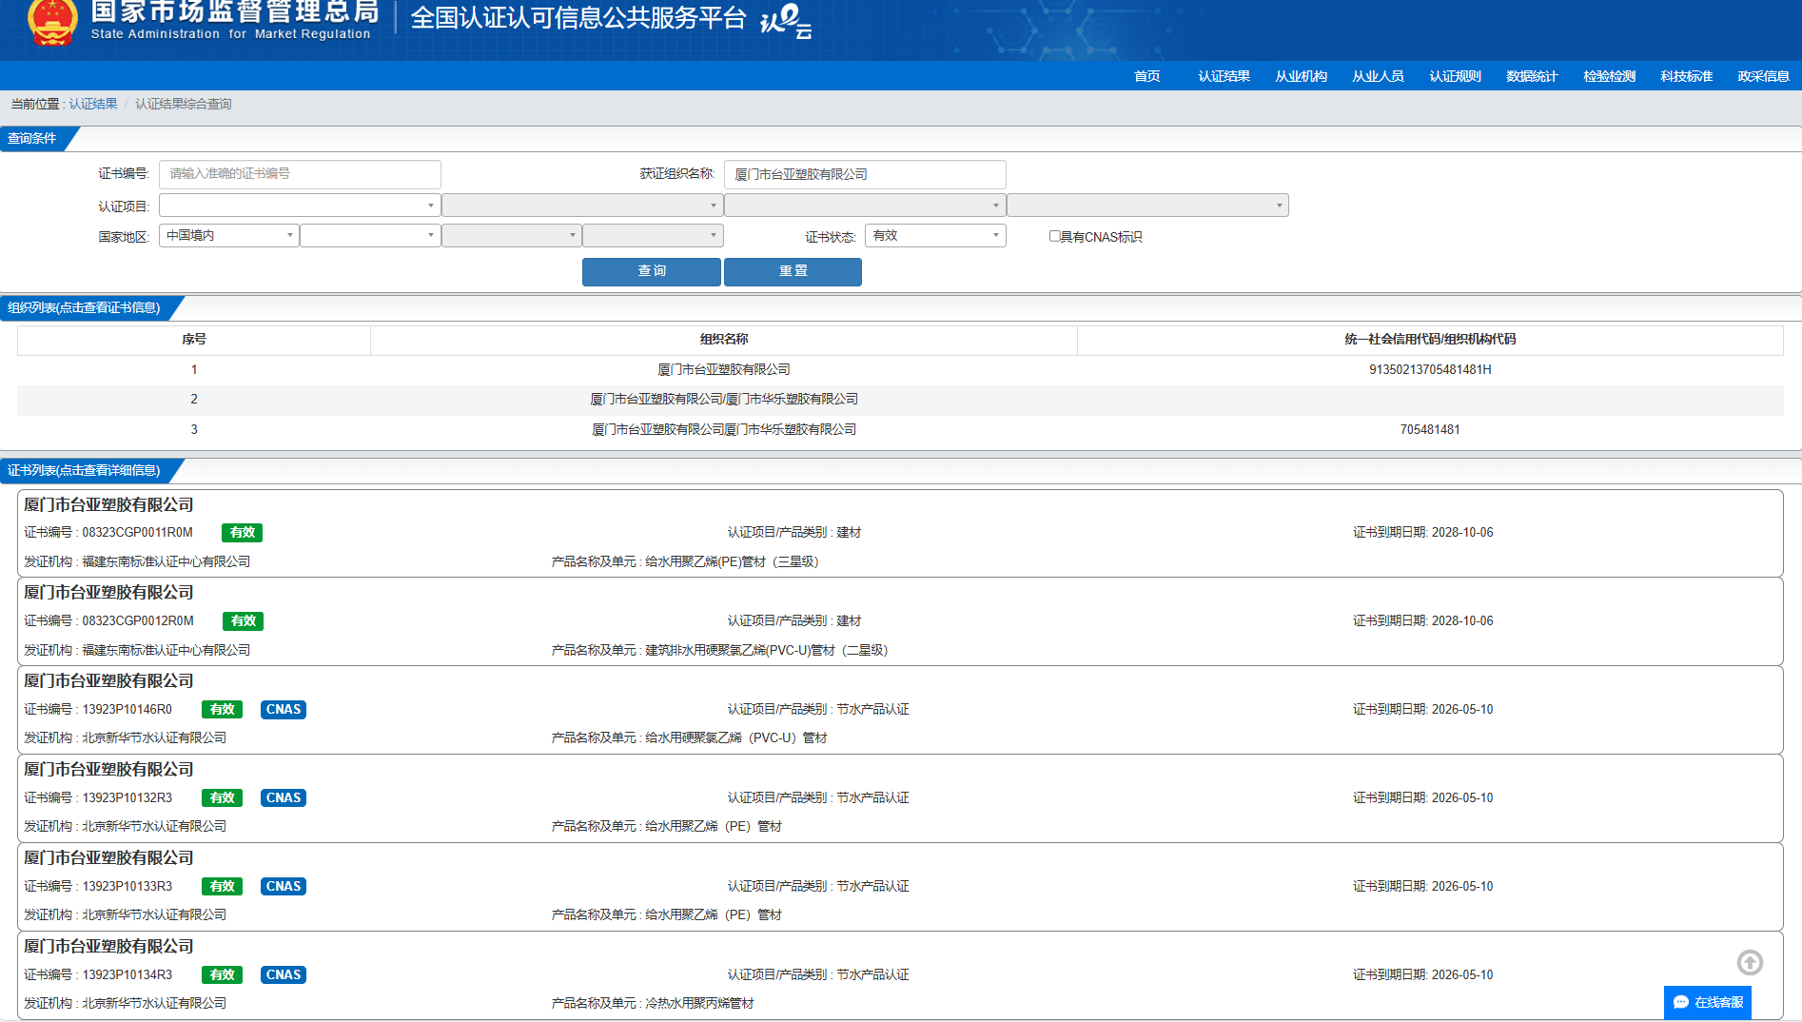Open the 证书状态 dropdown showing 有效
This screenshot has width=1802, height=1022.
pyautogui.click(x=935, y=235)
